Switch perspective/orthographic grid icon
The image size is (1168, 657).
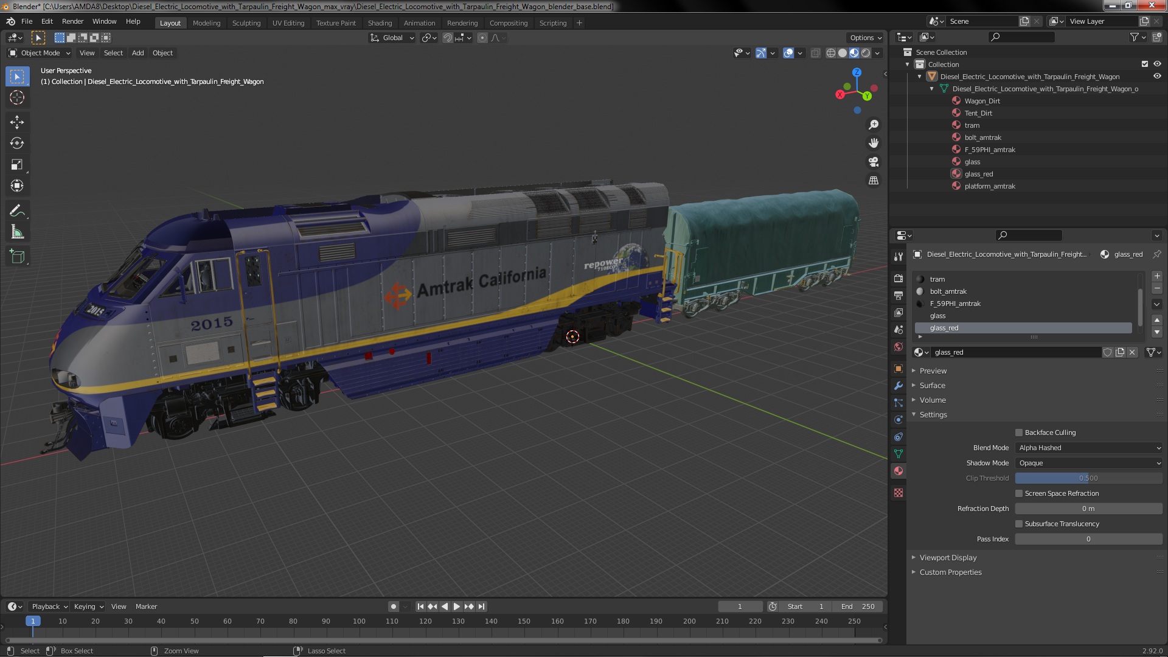click(x=874, y=181)
